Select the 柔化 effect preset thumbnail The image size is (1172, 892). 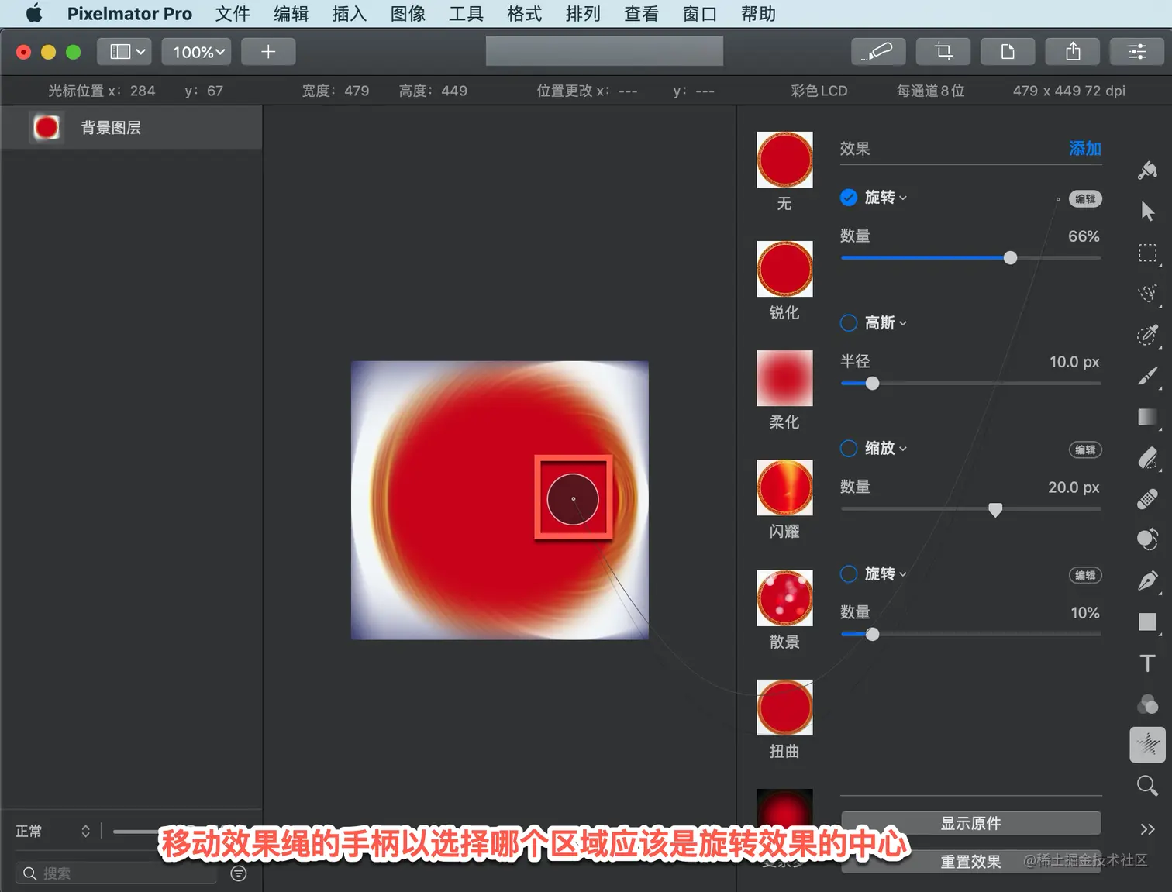[784, 378]
